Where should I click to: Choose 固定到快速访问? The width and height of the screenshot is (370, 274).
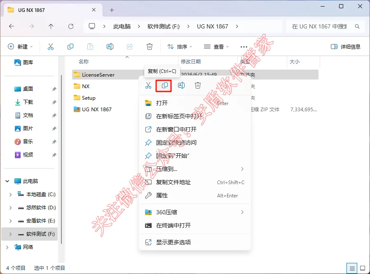click(194, 143)
